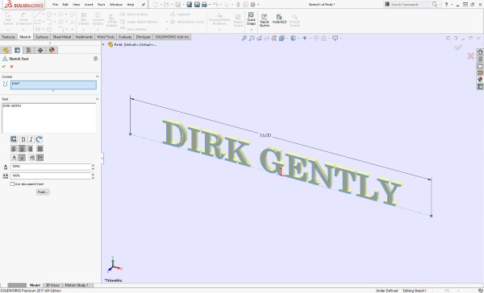The image size is (484, 293).
Task: Open the Insert menu
Action: (x=89, y=5)
